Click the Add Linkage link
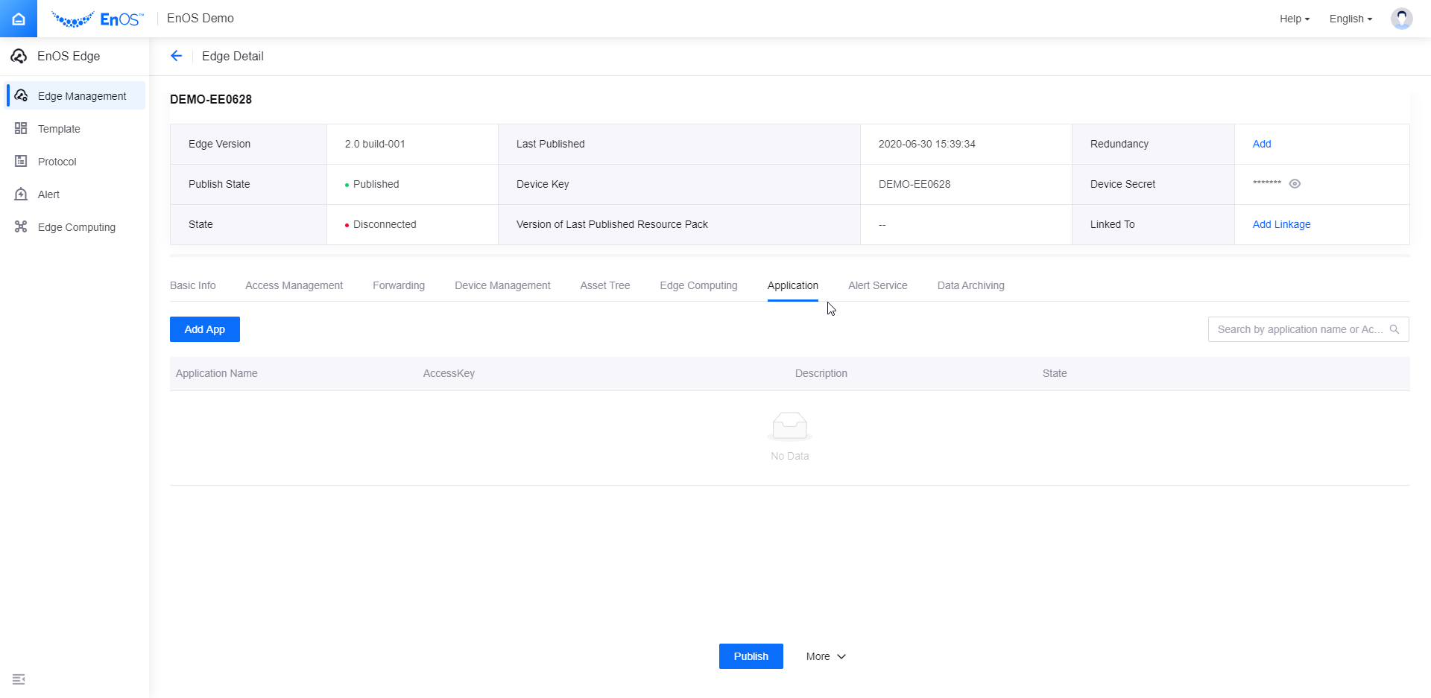The height and width of the screenshot is (698, 1431). (1281, 224)
